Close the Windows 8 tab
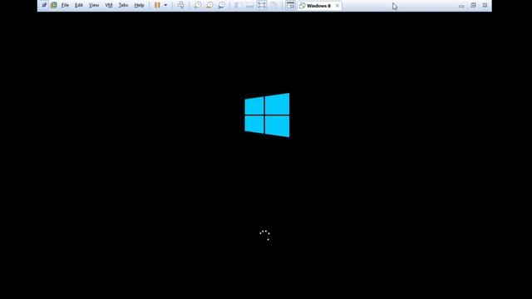Viewport: 532px width, 299px height. [337, 6]
